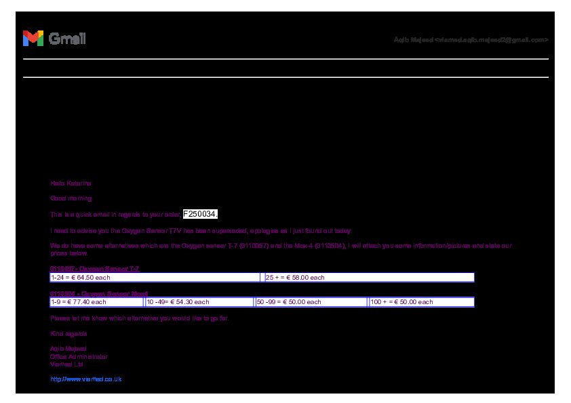Click the Good morning text line
Viewport: 571px width, 403px height.
tap(71, 198)
